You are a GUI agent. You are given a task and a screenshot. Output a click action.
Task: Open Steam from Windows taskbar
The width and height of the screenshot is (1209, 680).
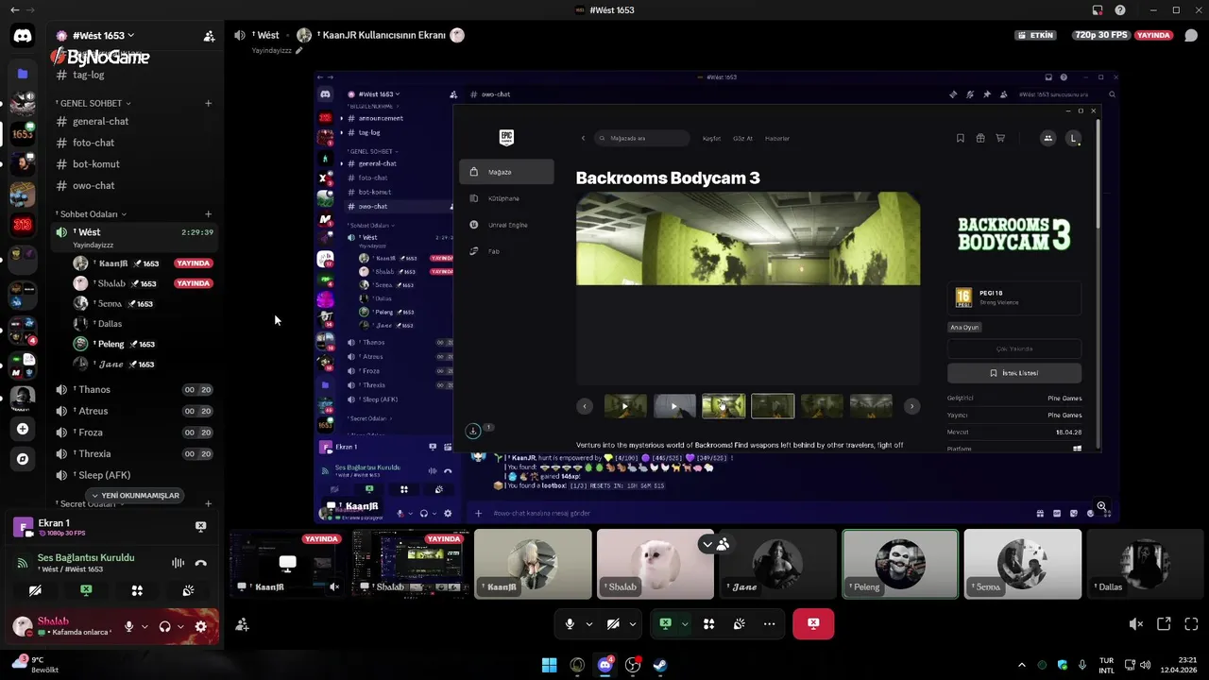660,665
